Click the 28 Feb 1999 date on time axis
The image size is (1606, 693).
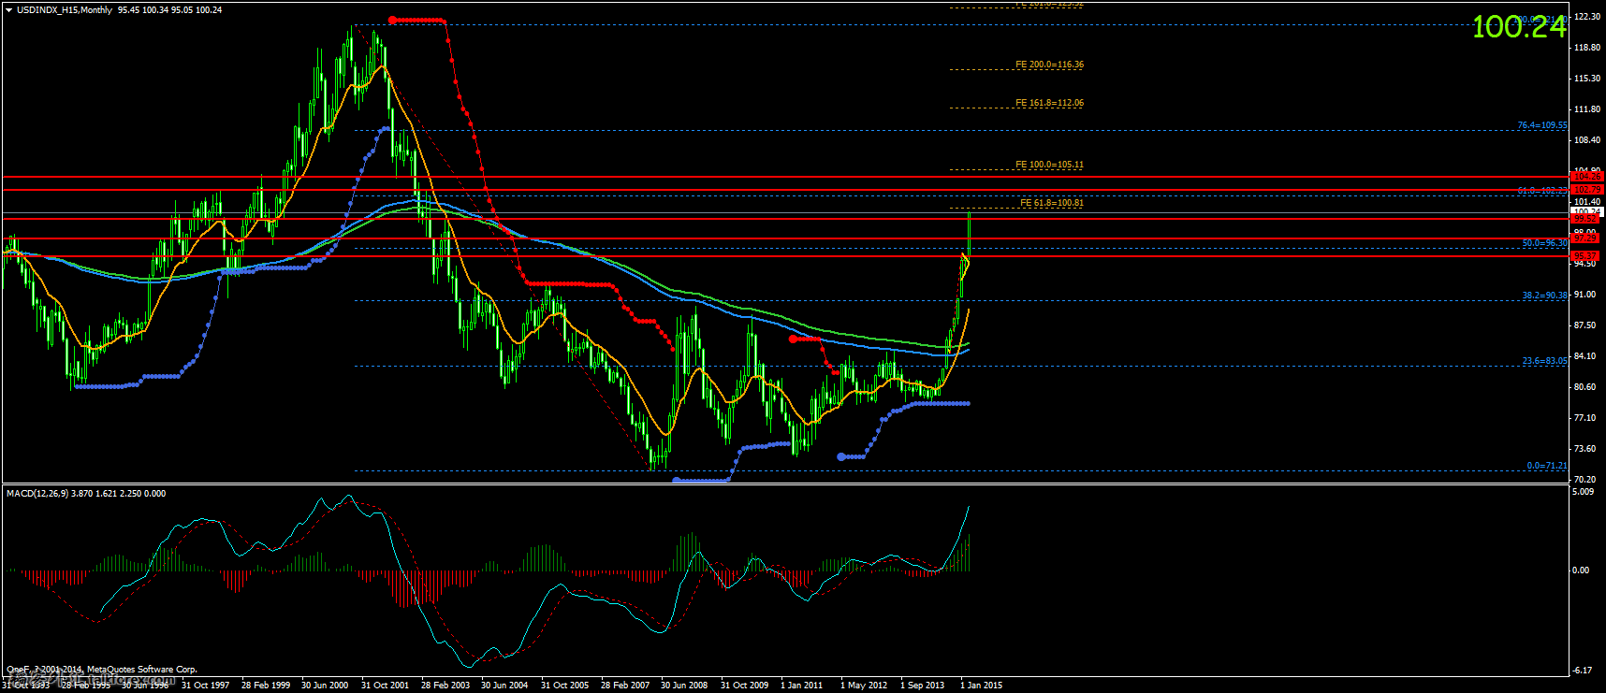click(266, 686)
